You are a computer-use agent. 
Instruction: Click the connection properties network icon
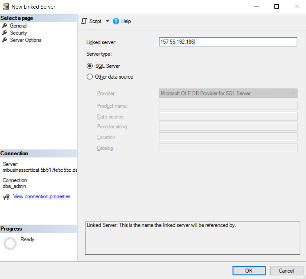[x=6, y=197]
